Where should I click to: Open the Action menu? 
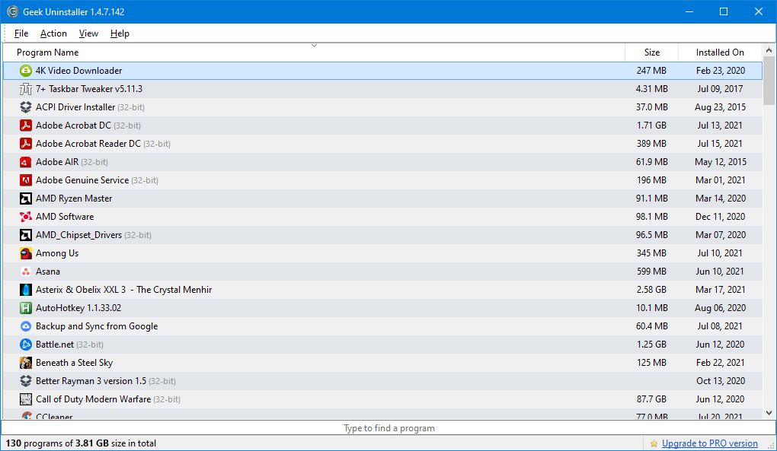tap(53, 33)
